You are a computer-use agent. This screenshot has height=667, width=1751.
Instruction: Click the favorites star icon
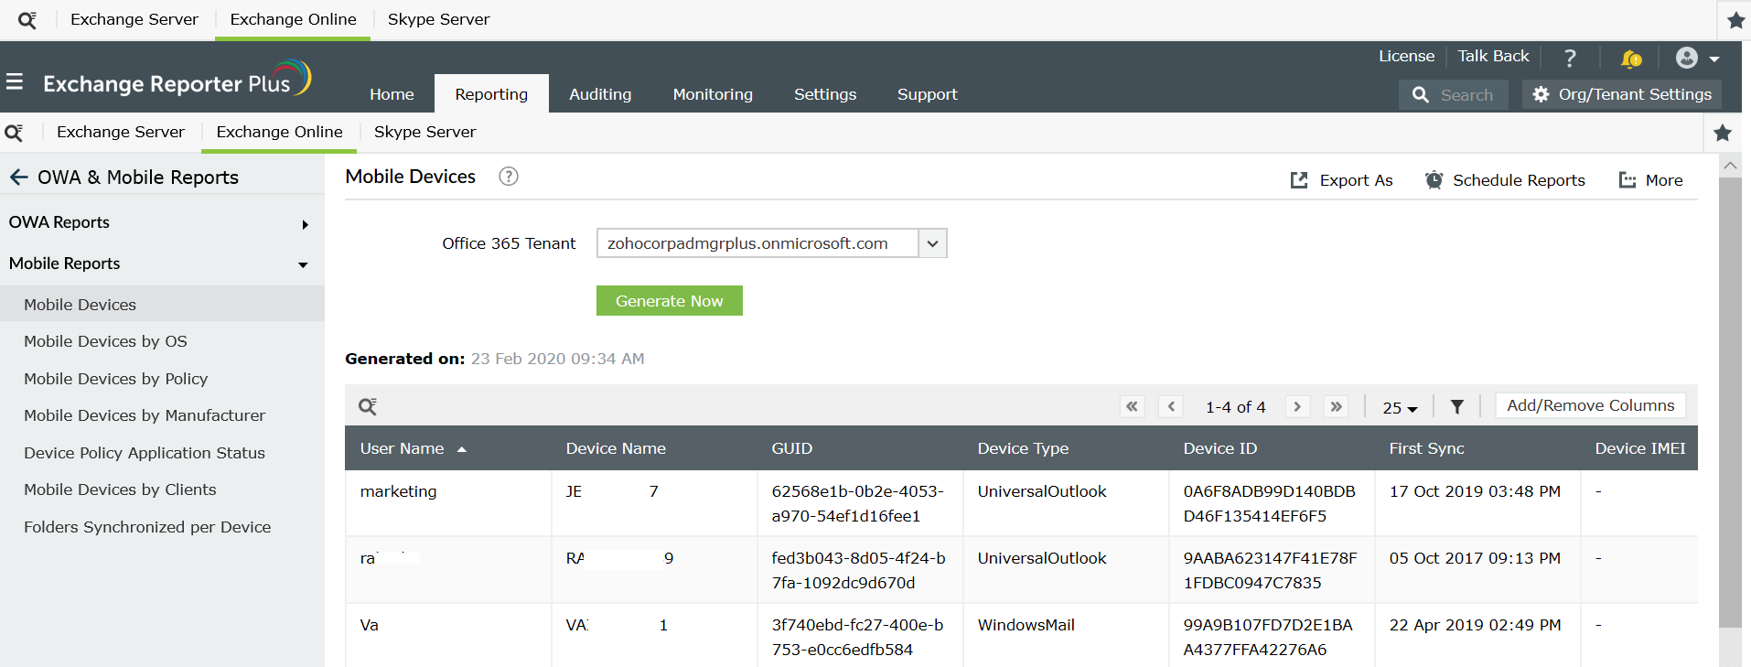[1723, 133]
